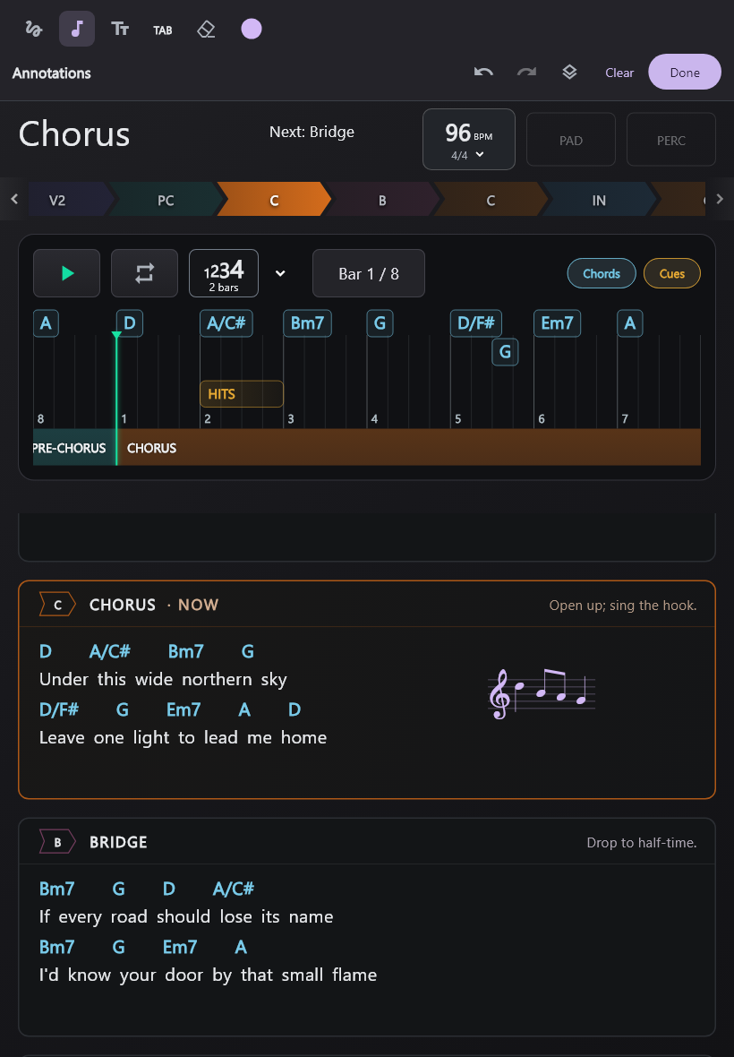Click the CHORUS timeline region

click(x=409, y=448)
